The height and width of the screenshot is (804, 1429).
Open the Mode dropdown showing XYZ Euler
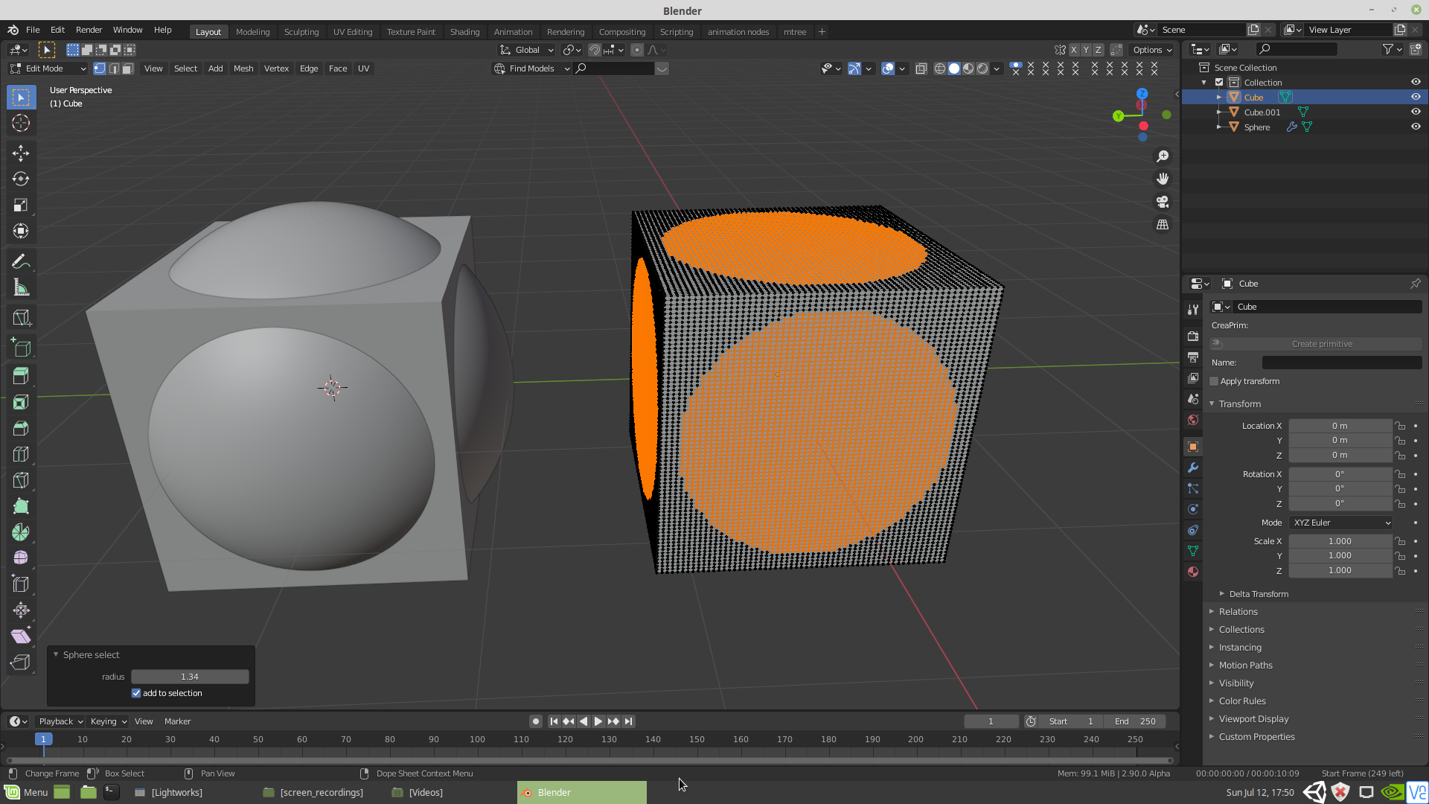pos(1339,522)
